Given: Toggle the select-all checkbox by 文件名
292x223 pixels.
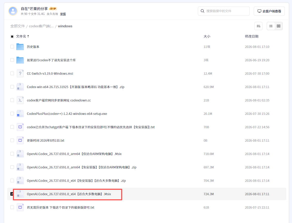Looking at the screenshot, I should click(x=12, y=36).
